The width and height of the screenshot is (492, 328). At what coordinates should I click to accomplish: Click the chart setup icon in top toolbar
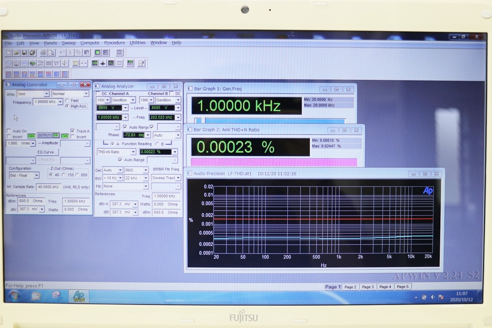pos(119,53)
